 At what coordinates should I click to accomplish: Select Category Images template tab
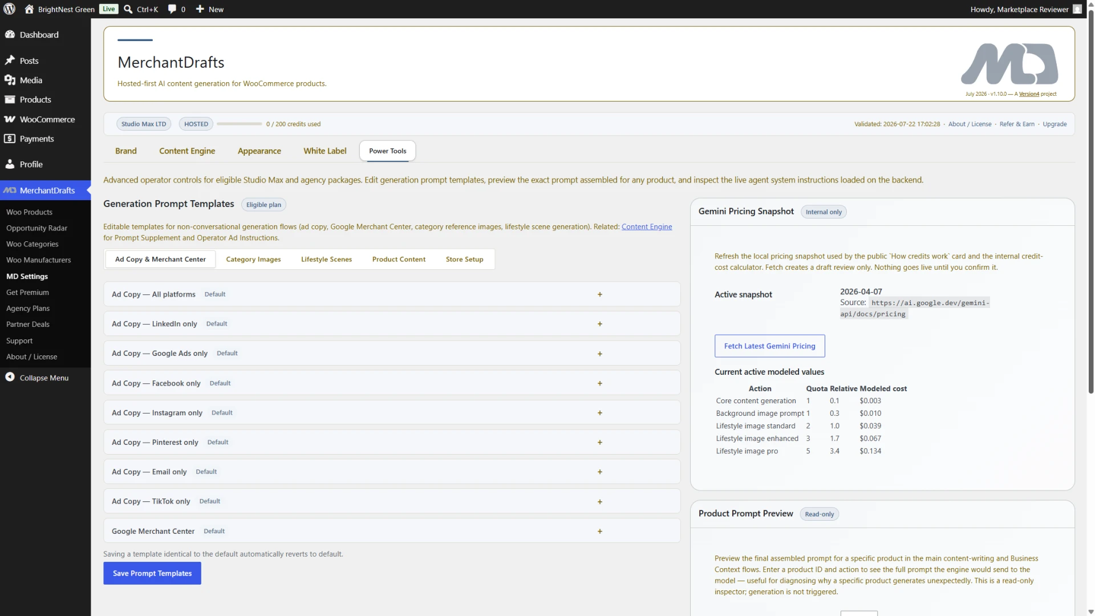[x=253, y=260]
